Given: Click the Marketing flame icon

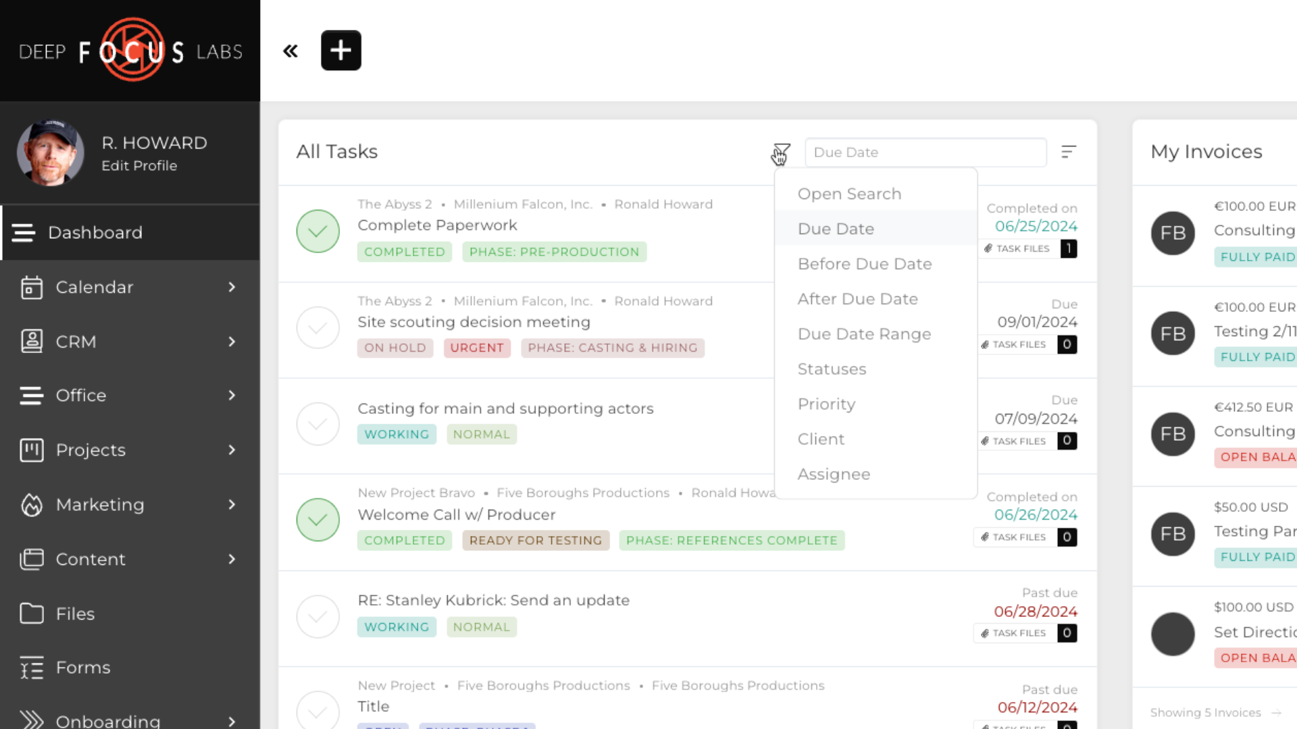Looking at the screenshot, I should pyautogui.click(x=31, y=505).
